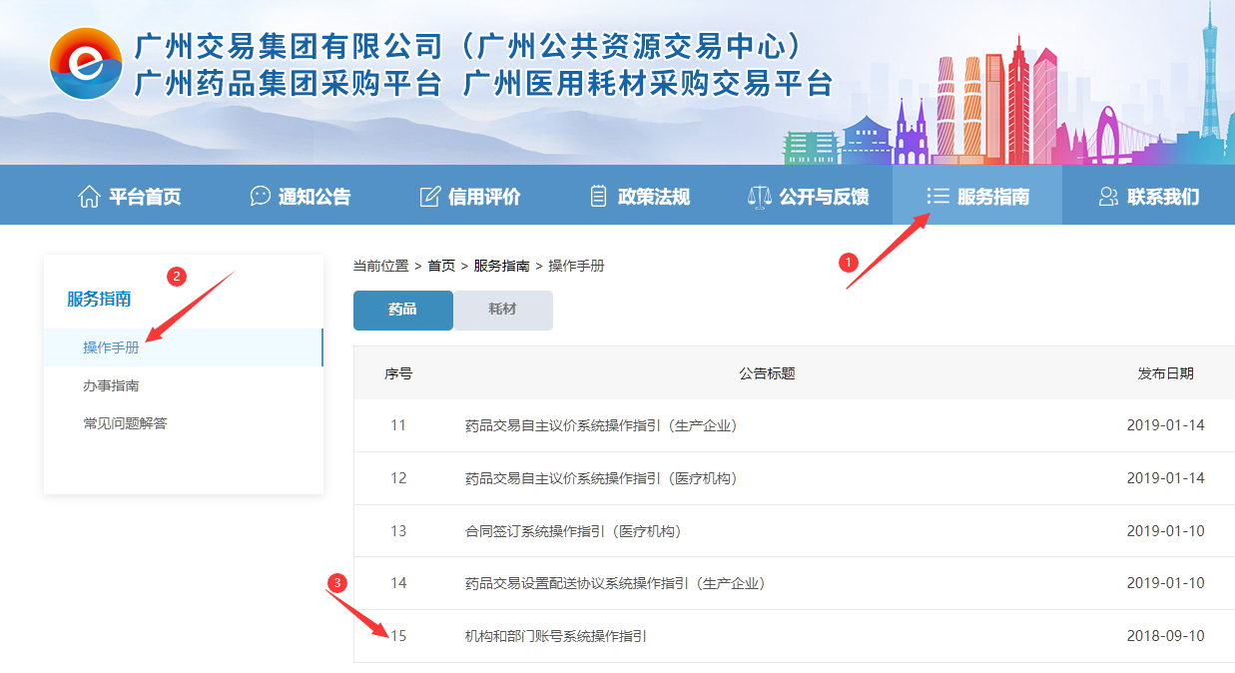The image size is (1235, 673).
Task: Open 办事指南 in the sidebar
Action: [x=111, y=385]
